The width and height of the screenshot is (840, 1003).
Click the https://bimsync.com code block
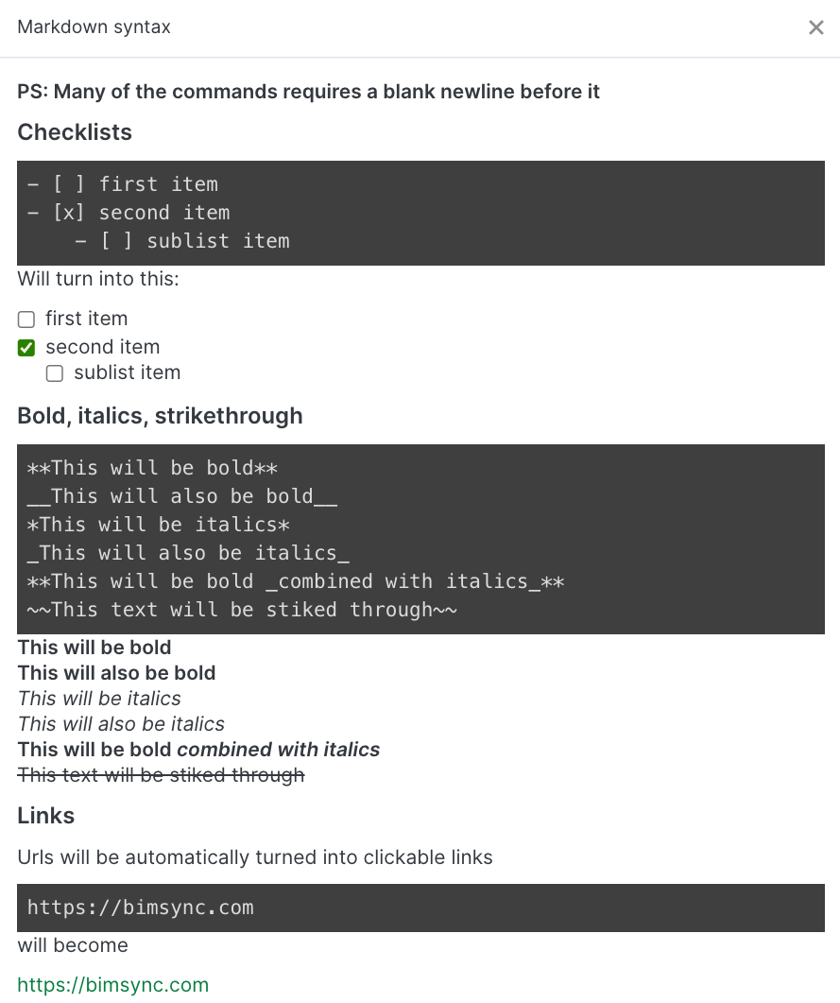click(420, 908)
